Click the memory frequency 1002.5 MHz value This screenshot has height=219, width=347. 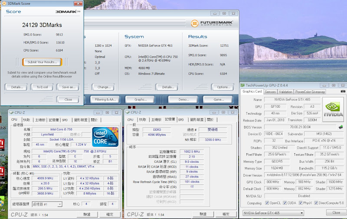[192, 151]
